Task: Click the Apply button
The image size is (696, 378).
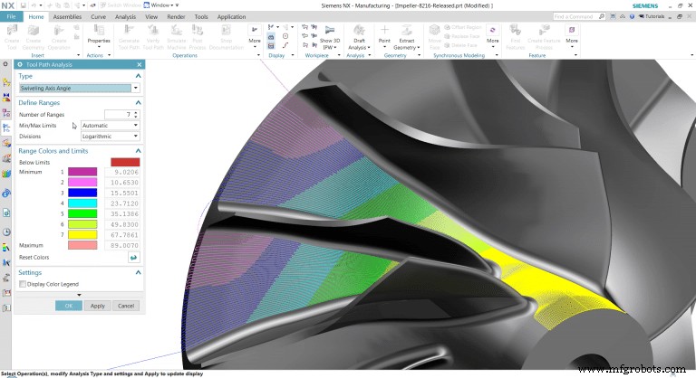Action: tap(98, 306)
